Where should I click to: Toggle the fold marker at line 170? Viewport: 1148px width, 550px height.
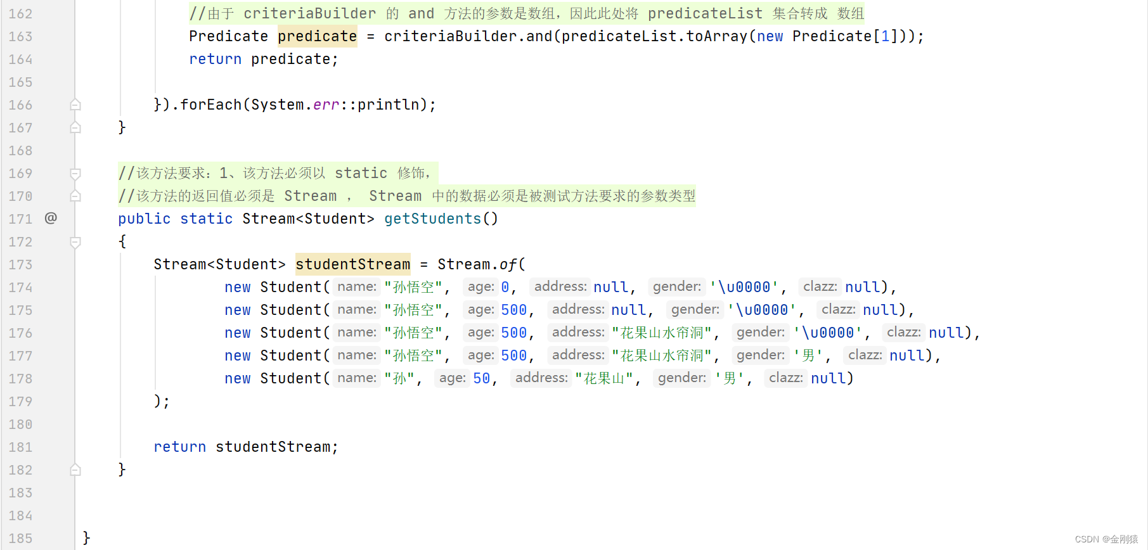(x=75, y=196)
